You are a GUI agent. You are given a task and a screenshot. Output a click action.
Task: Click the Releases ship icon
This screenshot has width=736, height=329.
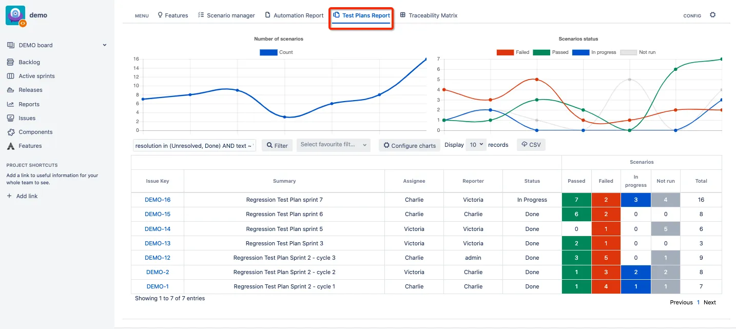point(10,90)
